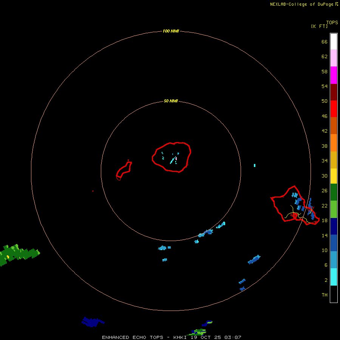The height and width of the screenshot is (340, 340).
Task: Click the legend value "10"
Action: (325, 250)
